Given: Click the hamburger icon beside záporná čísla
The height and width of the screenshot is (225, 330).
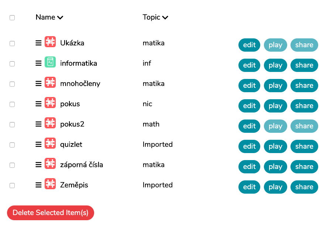Looking at the screenshot, I should pyautogui.click(x=38, y=165).
